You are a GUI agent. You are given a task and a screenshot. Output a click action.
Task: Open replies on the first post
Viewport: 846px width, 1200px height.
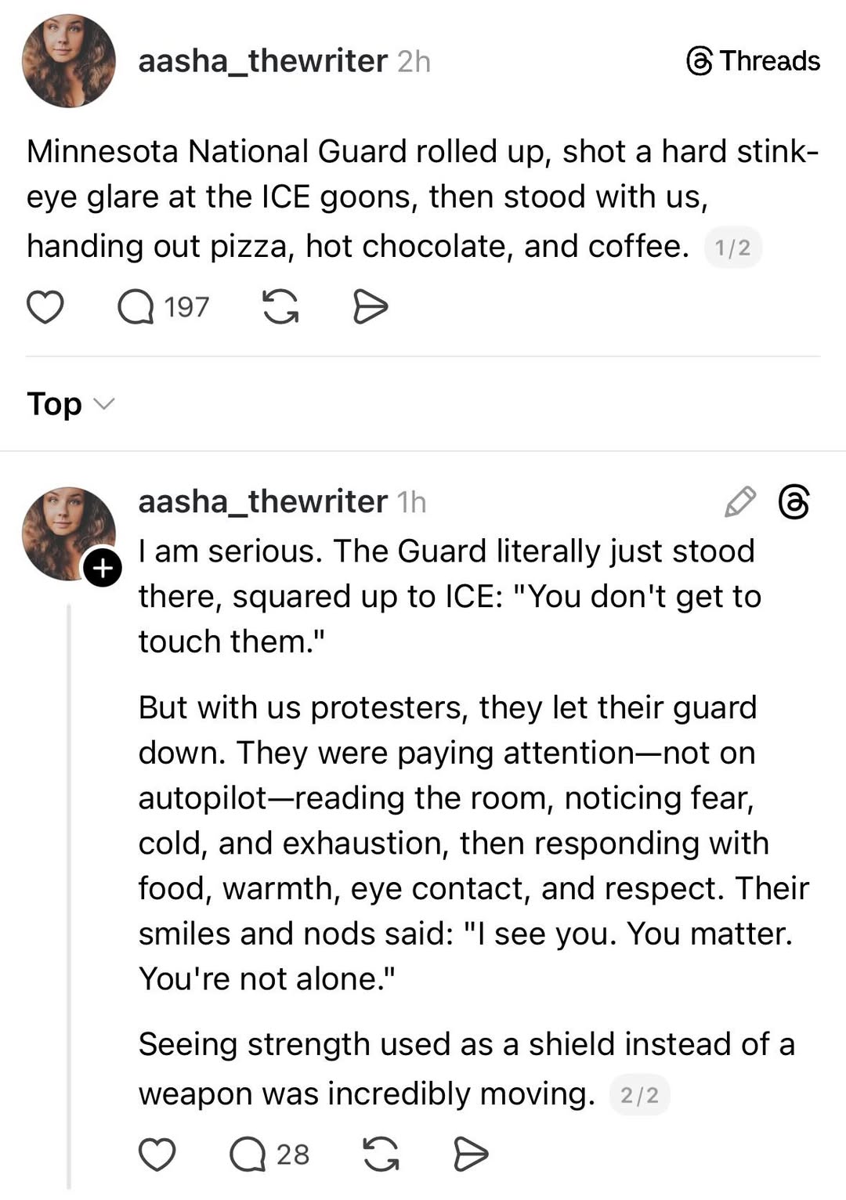coord(136,307)
